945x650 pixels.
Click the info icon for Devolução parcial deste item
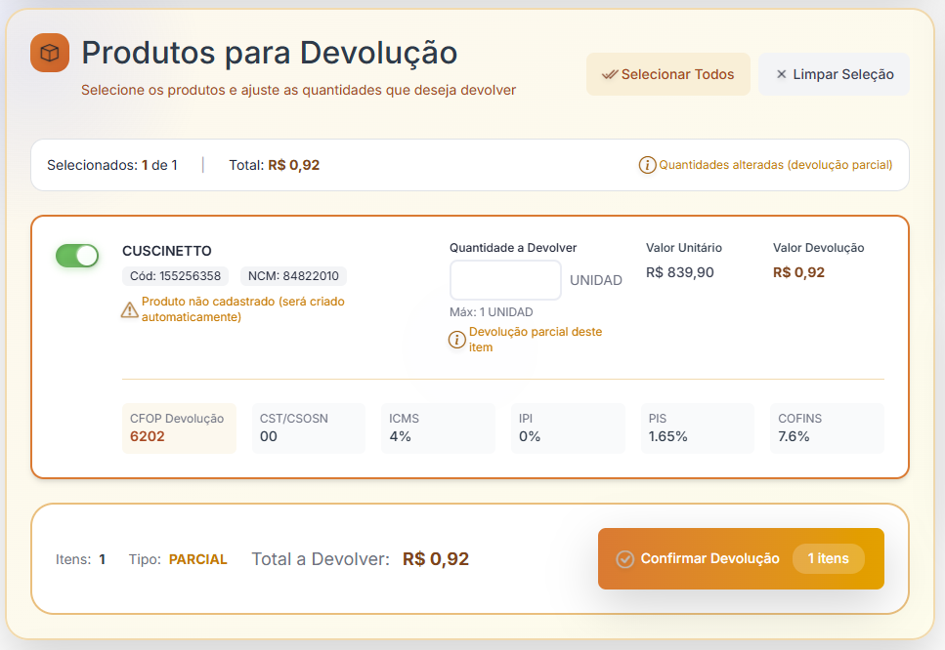click(456, 340)
